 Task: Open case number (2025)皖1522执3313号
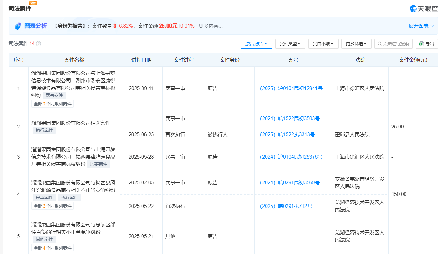click(287, 135)
